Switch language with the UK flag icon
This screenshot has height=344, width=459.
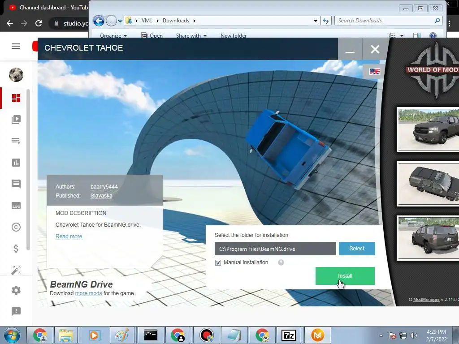[374, 71]
